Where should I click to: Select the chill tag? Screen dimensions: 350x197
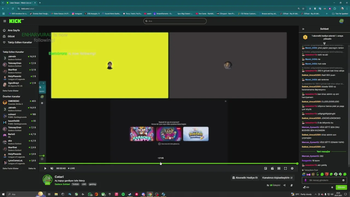pyautogui.click(x=84, y=184)
